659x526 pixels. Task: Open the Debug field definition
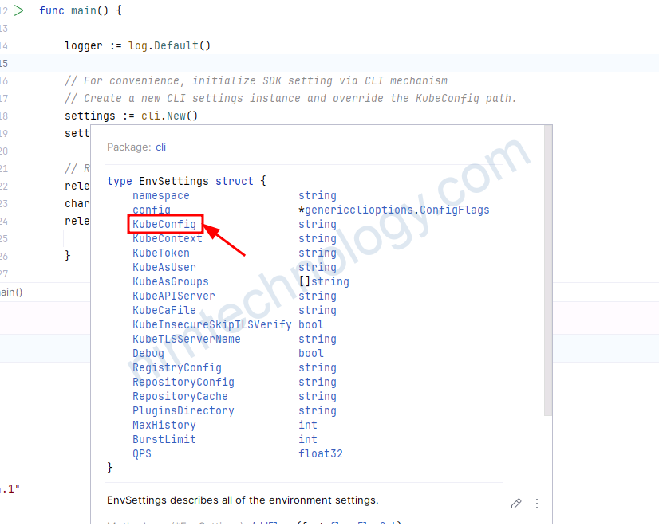[x=148, y=354]
